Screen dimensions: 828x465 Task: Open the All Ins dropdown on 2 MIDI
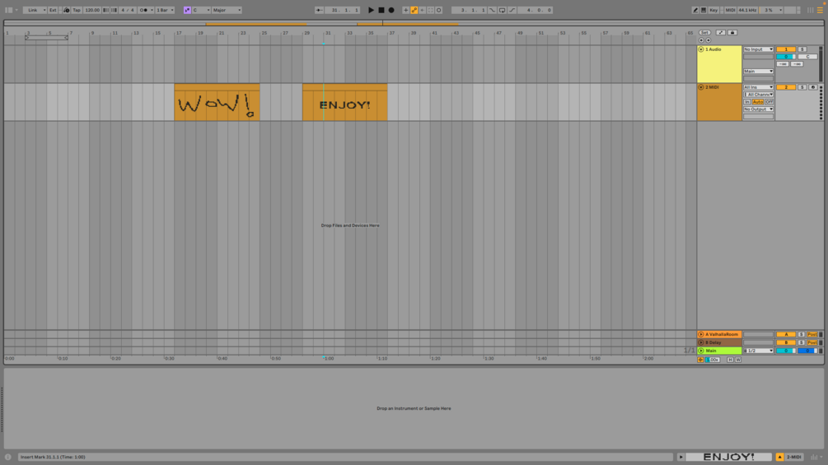tap(758, 87)
